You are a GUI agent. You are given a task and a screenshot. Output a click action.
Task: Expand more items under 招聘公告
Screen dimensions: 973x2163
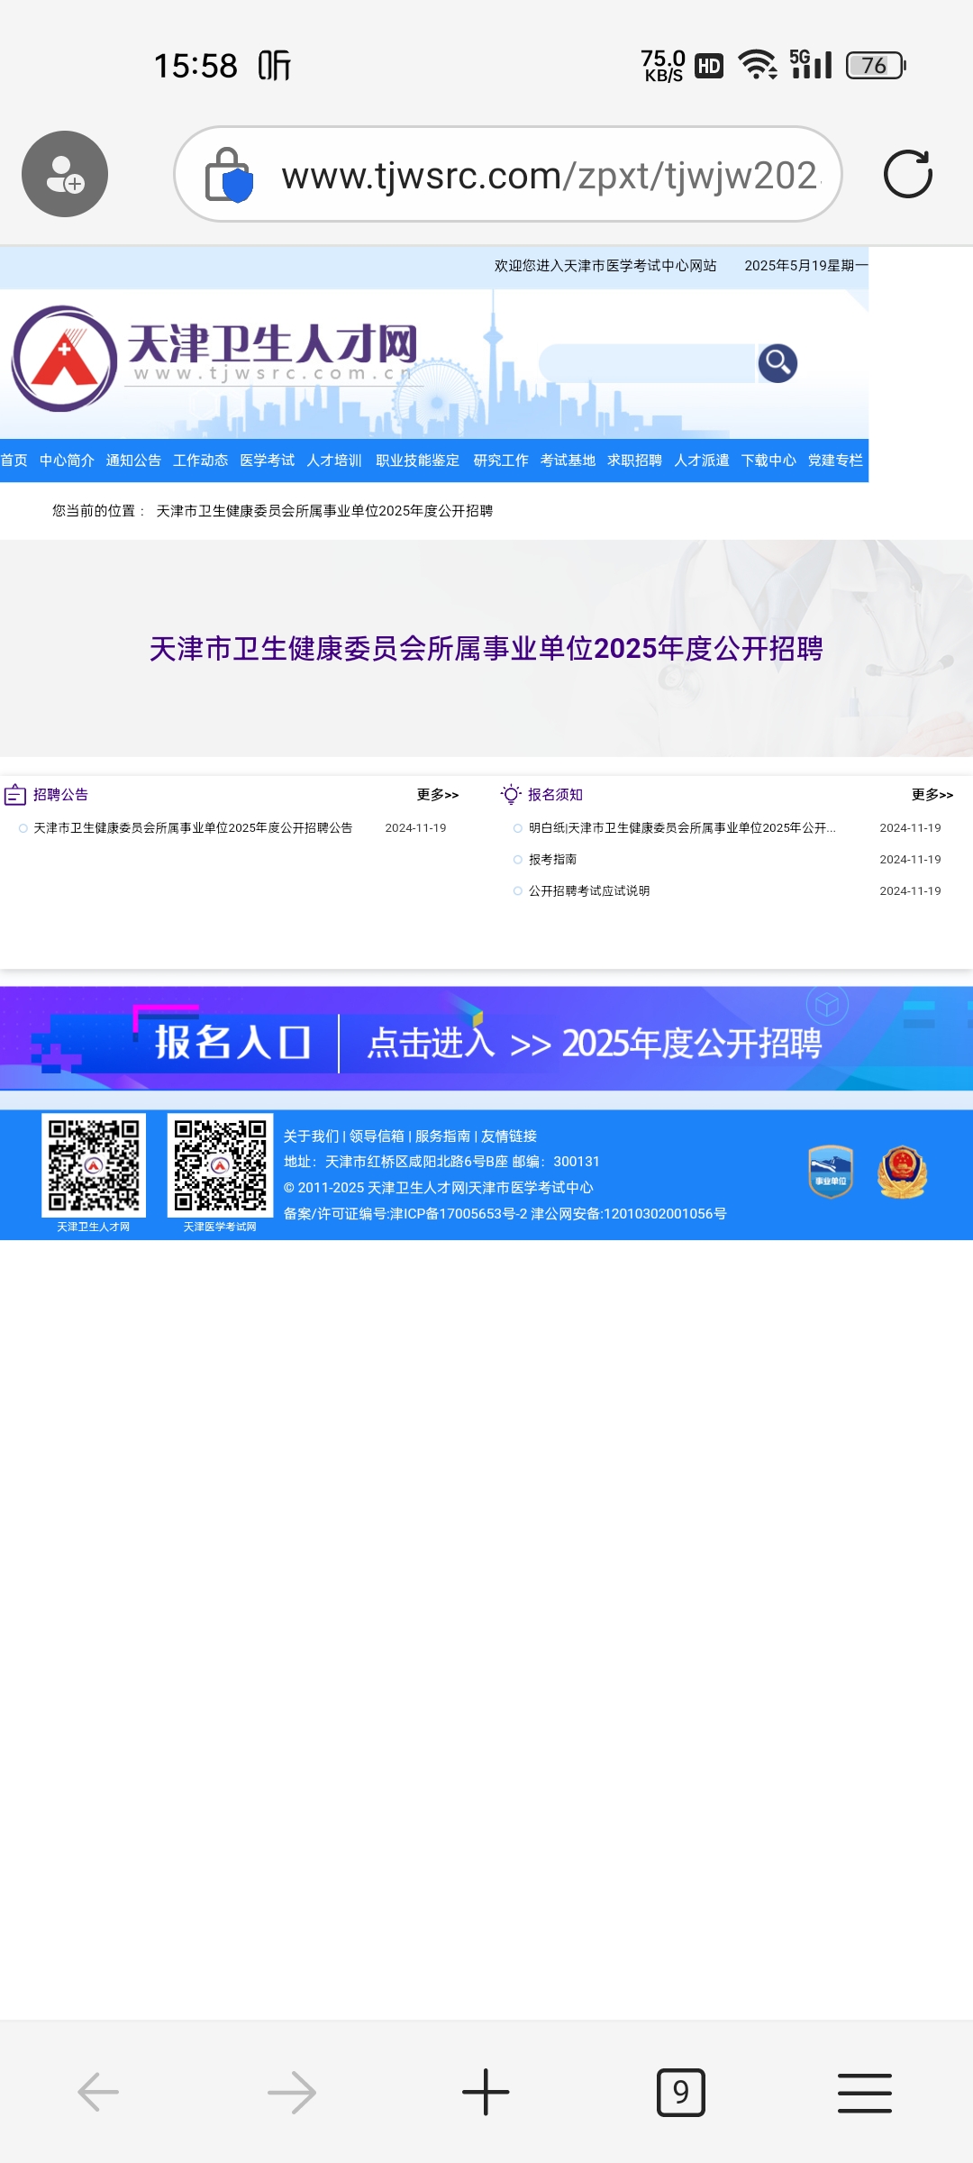pyautogui.click(x=438, y=795)
